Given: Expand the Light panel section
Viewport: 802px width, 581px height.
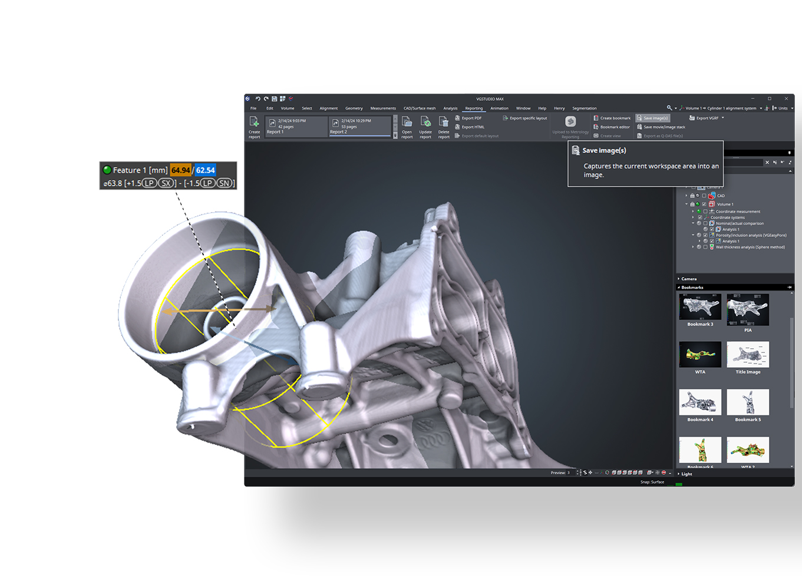Looking at the screenshot, I should (679, 474).
